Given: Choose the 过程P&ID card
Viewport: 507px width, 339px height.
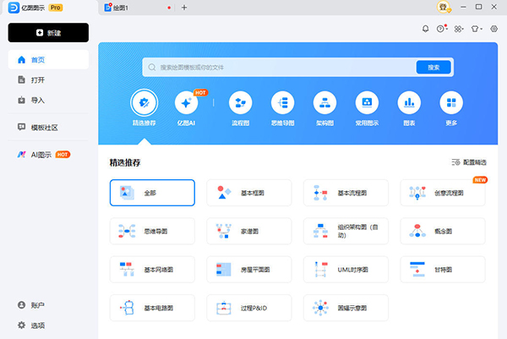Looking at the screenshot, I should [249, 308].
